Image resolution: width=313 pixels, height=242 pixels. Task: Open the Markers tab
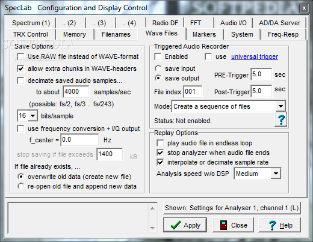click(x=204, y=34)
